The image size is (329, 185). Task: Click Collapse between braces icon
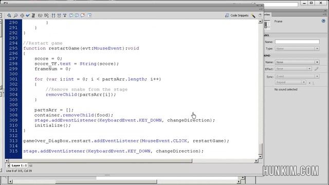[53, 15]
